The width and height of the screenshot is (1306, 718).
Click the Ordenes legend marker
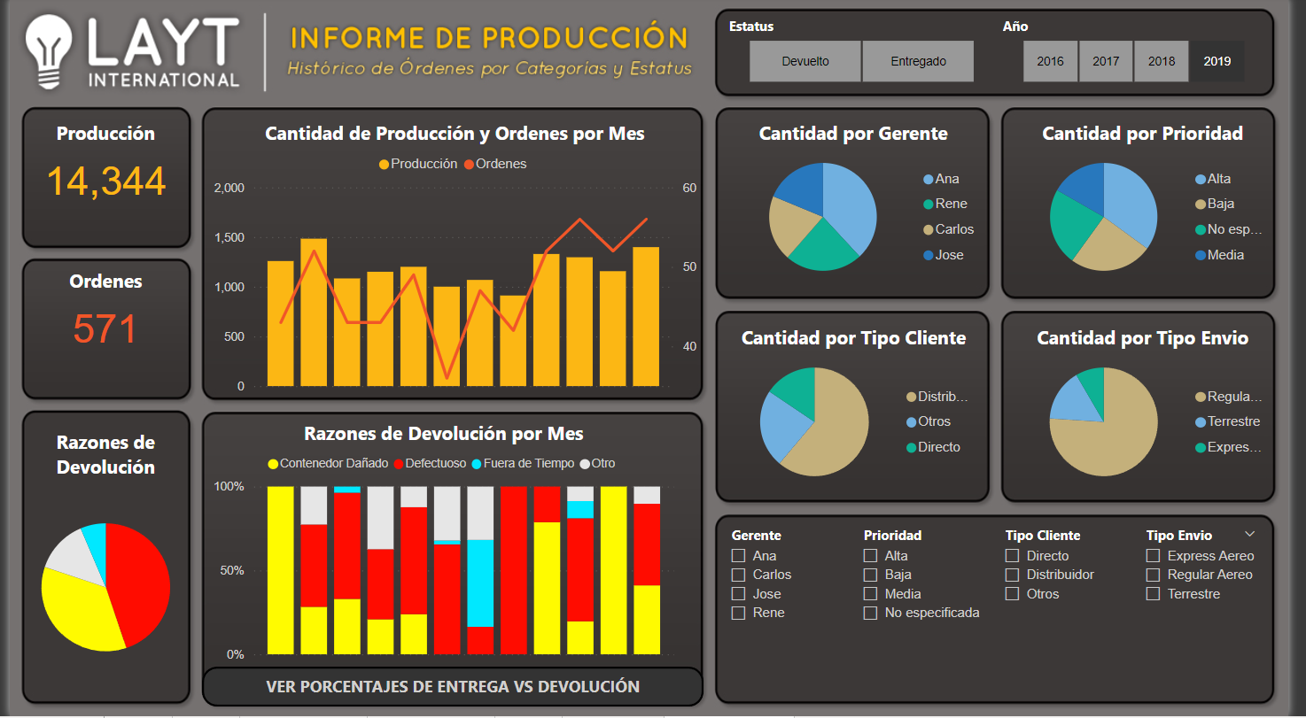470,165
